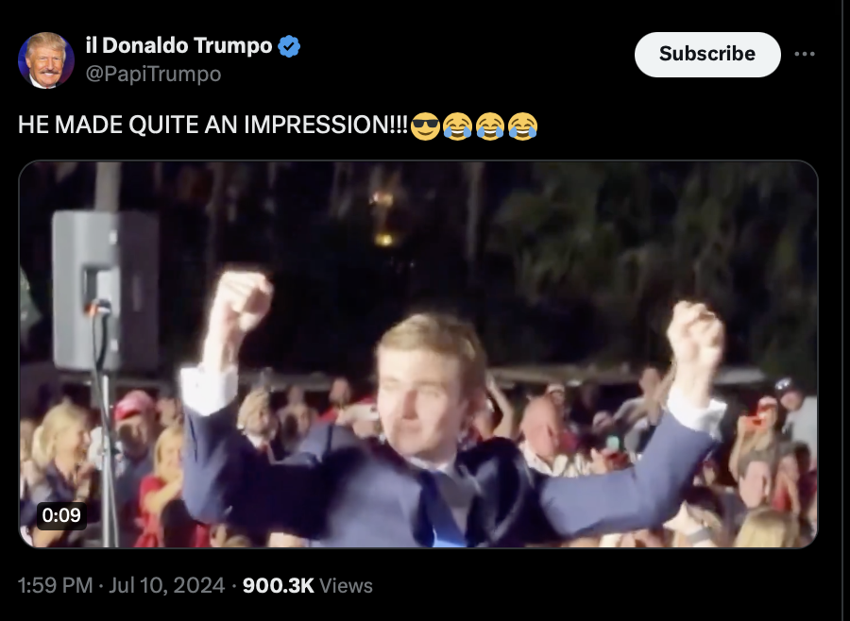Image resolution: width=850 pixels, height=621 pixels.
Task: Click the loudspeaker on the stand in the video
Action: 105,290
